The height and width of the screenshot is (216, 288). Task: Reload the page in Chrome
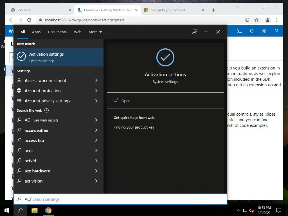[29, 20]
